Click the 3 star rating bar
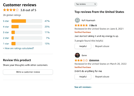Viewport: 134px width, 96px height. (27, 32)
